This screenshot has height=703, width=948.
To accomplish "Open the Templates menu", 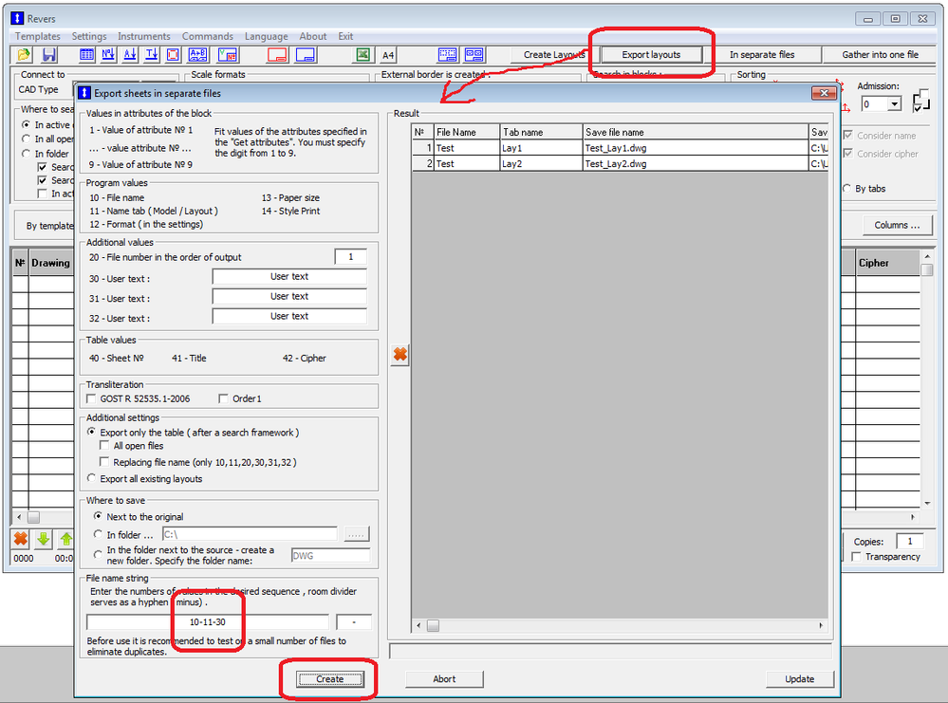I will click(x=38, y=36).
